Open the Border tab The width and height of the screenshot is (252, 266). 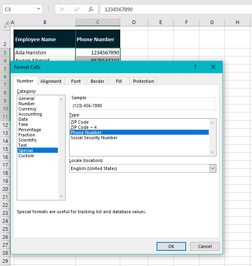[97, 81]
